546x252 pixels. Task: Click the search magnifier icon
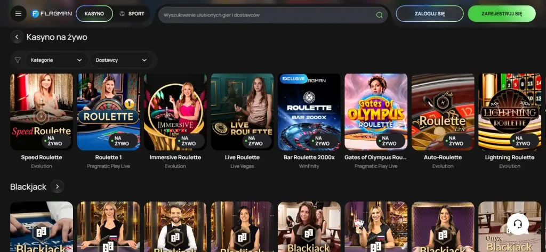[379, 15]
